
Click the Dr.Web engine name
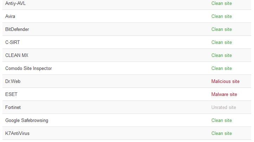point(13,82)
